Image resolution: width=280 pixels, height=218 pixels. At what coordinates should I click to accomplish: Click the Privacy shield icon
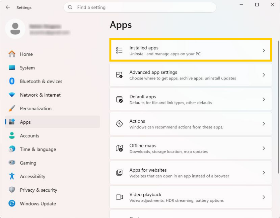(x=12, y=190)
